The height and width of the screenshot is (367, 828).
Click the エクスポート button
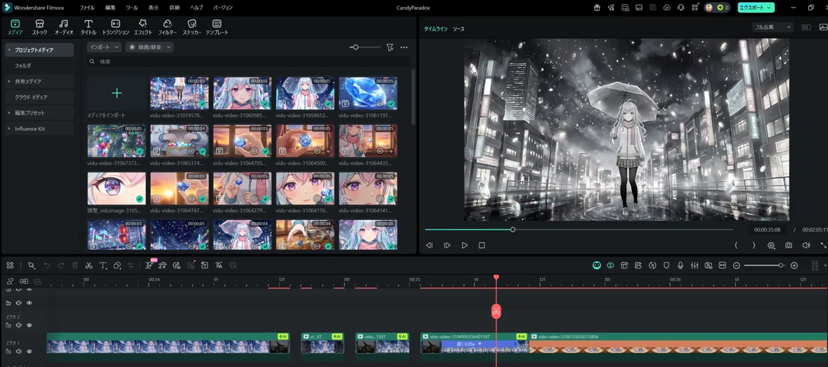pyautogui.click(x=756, y=8)
